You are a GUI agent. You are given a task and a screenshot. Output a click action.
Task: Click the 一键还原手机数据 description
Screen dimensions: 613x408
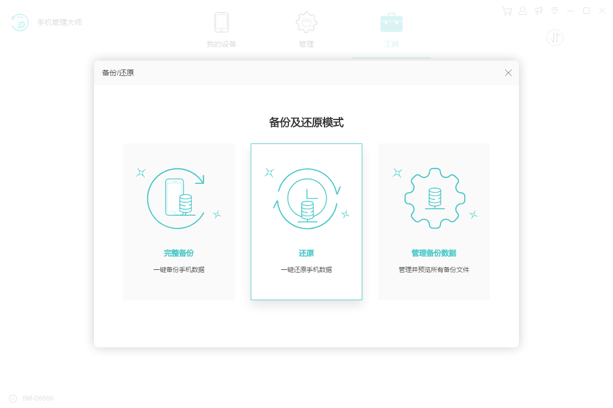pyautogui.click(x=306, y=270)
